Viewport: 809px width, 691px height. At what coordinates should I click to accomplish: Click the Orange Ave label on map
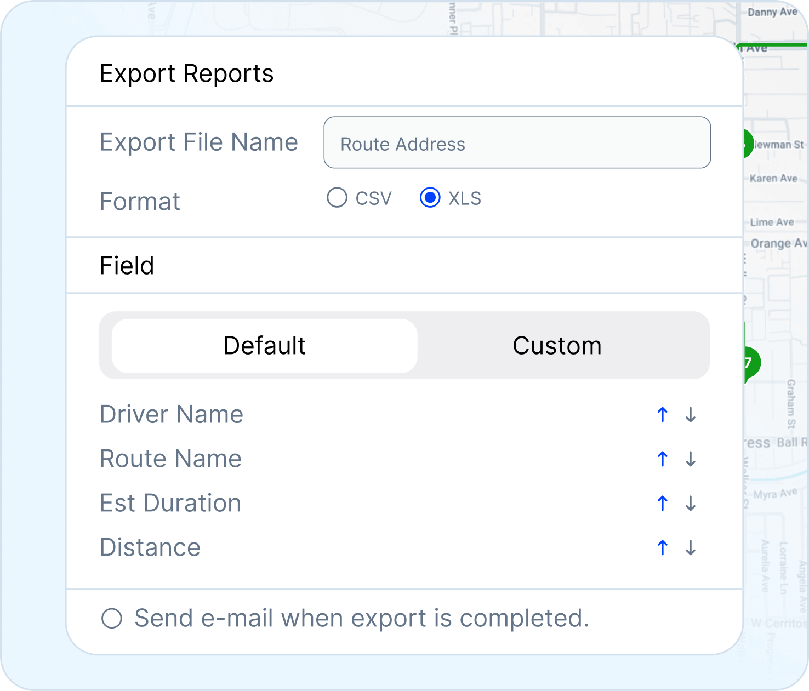[x=779, y=243]
